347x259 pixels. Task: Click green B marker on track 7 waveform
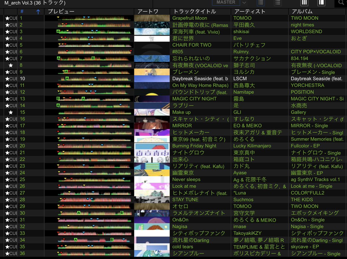tap(93, 58)
